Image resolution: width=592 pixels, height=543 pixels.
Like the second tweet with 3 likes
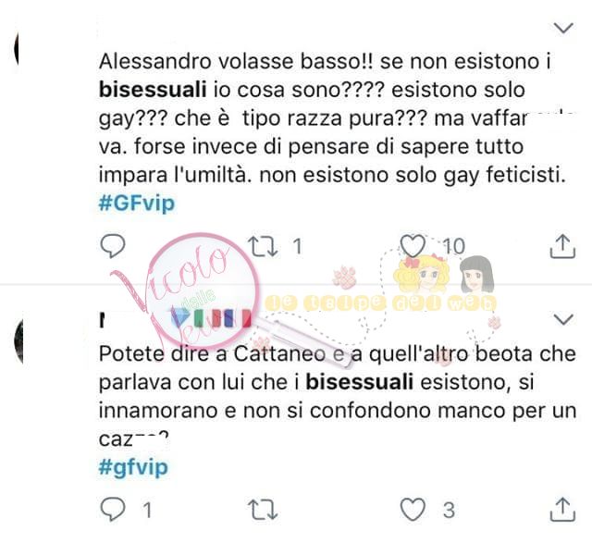(413, 510)
